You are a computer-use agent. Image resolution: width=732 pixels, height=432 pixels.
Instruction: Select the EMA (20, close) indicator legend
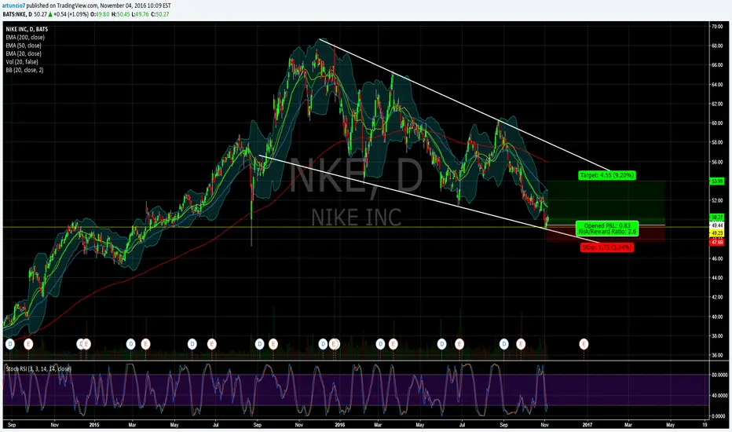coord(24,53)
